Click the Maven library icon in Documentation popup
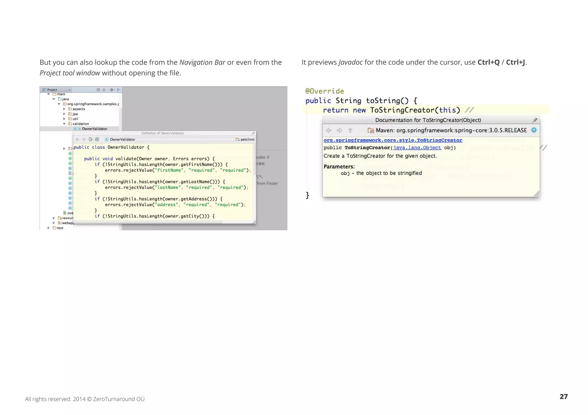 click(x=371, y=130)
